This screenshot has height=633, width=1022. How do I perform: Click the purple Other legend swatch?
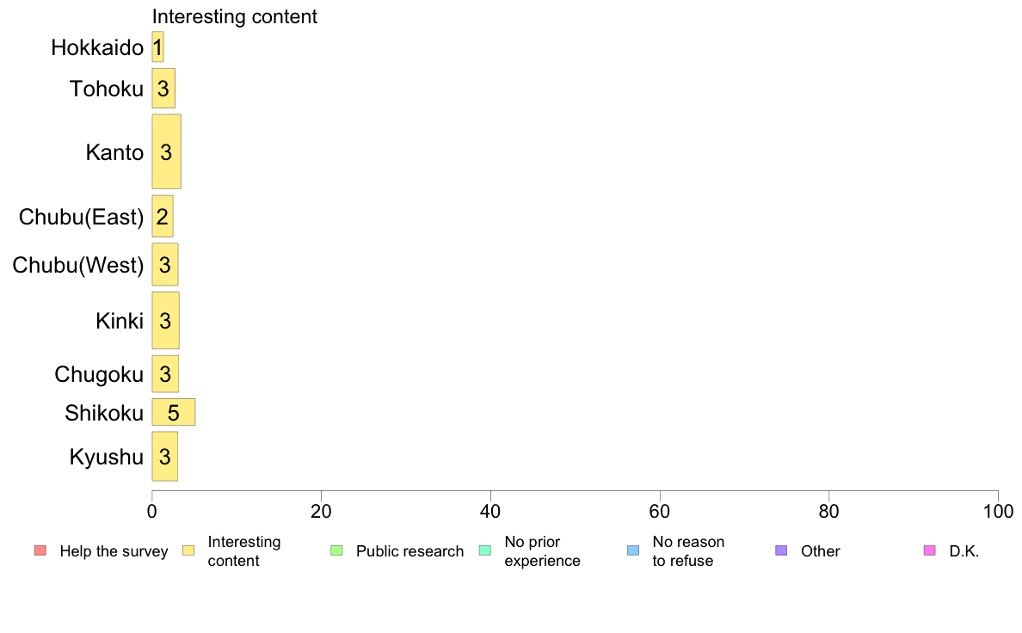pos(781,550)
